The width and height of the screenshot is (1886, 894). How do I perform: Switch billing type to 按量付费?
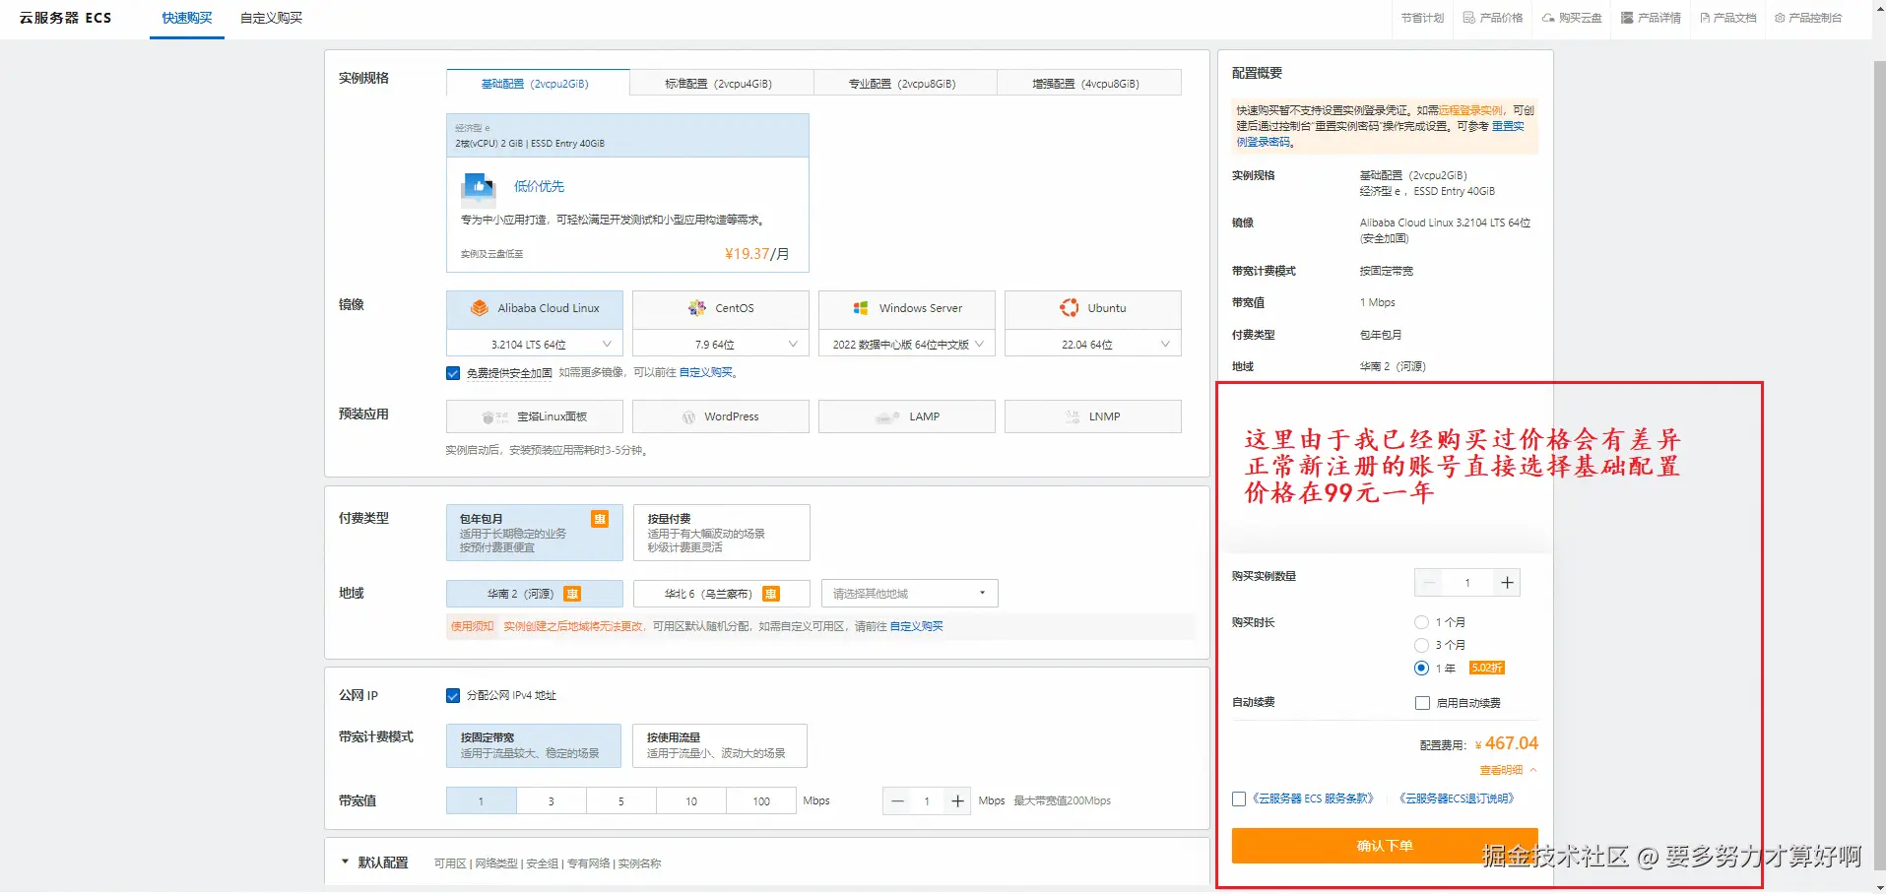coord(722,533)
